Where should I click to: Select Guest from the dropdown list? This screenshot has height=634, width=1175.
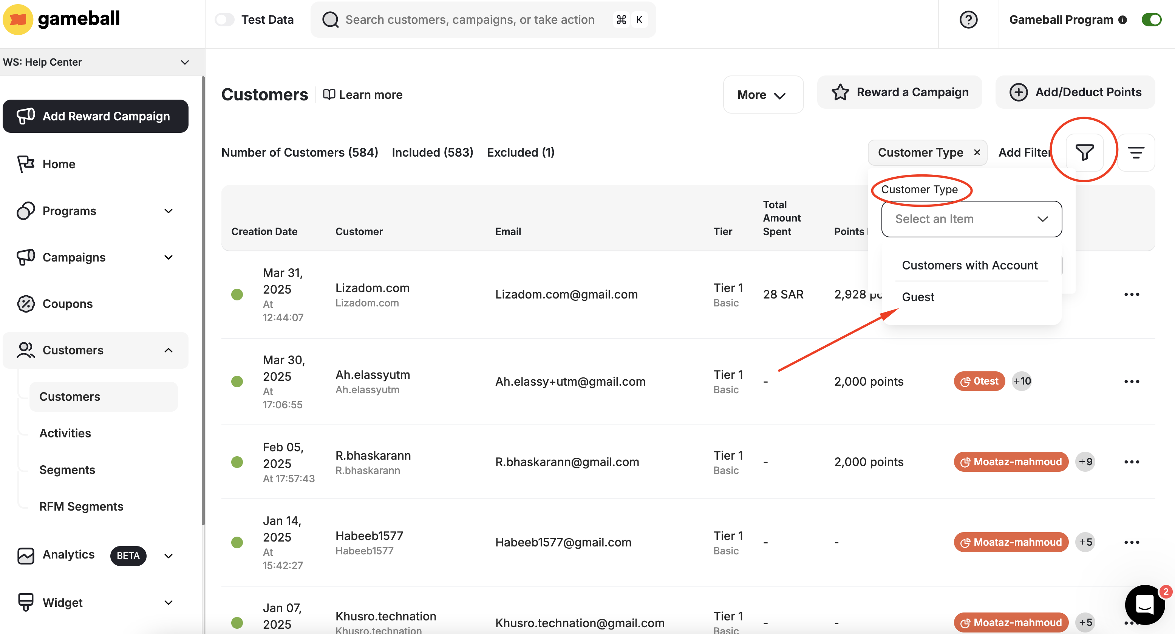[x=918, y=297]
